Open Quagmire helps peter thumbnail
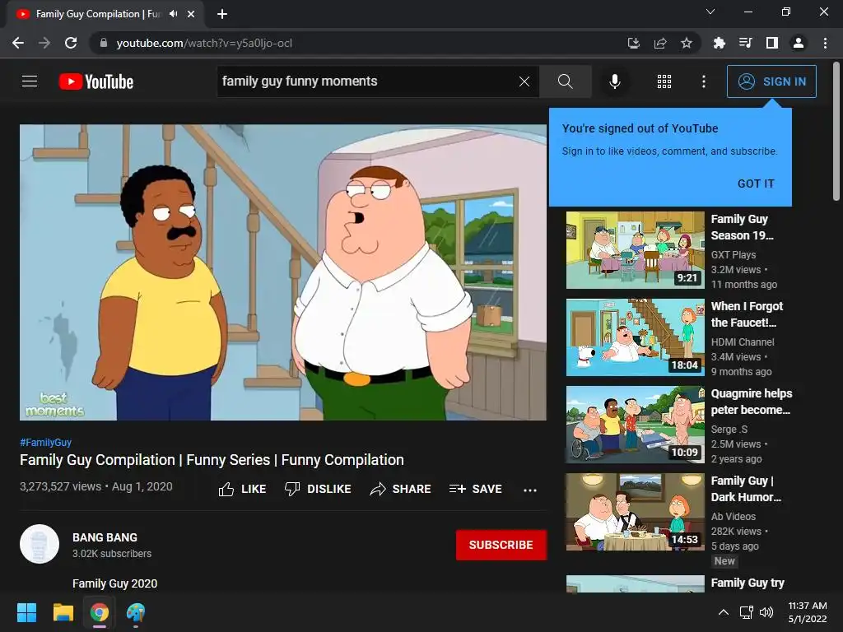This screenshot has height=632, width=843. pos(635,424)
